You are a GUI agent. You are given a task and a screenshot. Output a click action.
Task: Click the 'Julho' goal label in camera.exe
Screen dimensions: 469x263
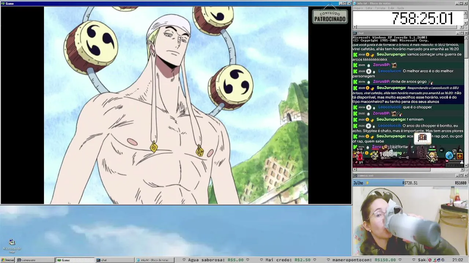pos(358,183)
